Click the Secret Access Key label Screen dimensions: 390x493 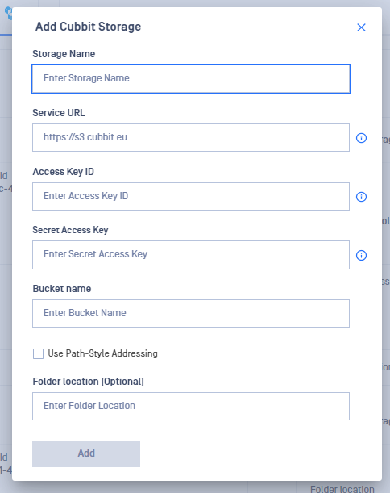(70, 230)
